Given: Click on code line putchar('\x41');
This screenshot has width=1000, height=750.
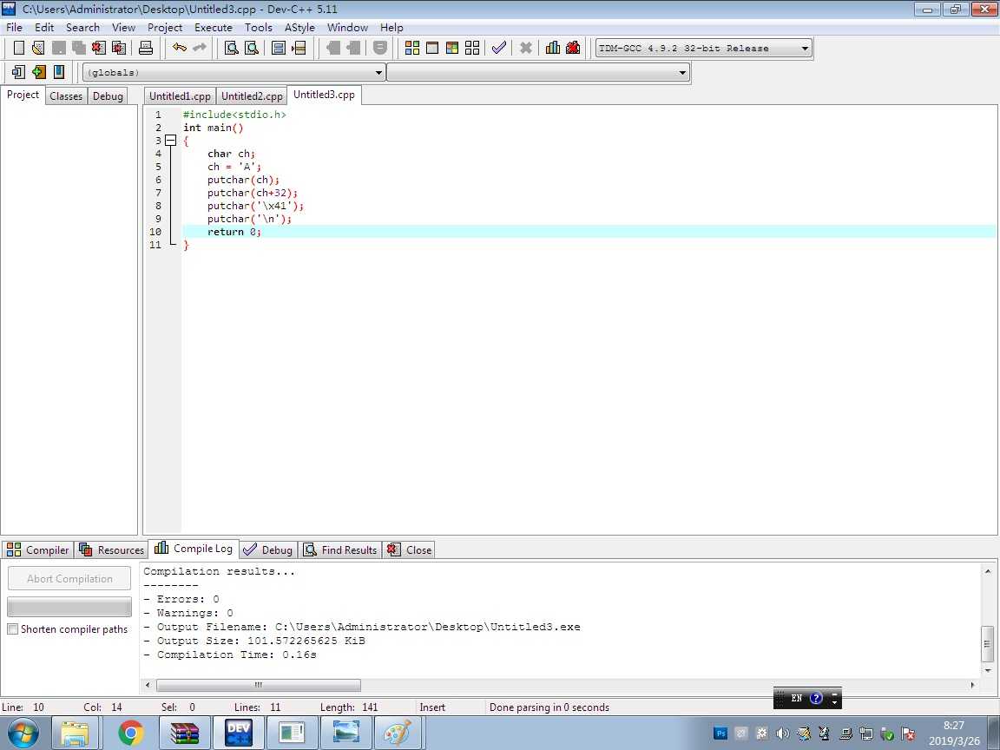Looking at the screenshot, I should (255, 206).
